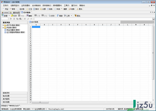Click the 删除 delete report button
This screenshot has height=111, width=156.
(29, 16)
